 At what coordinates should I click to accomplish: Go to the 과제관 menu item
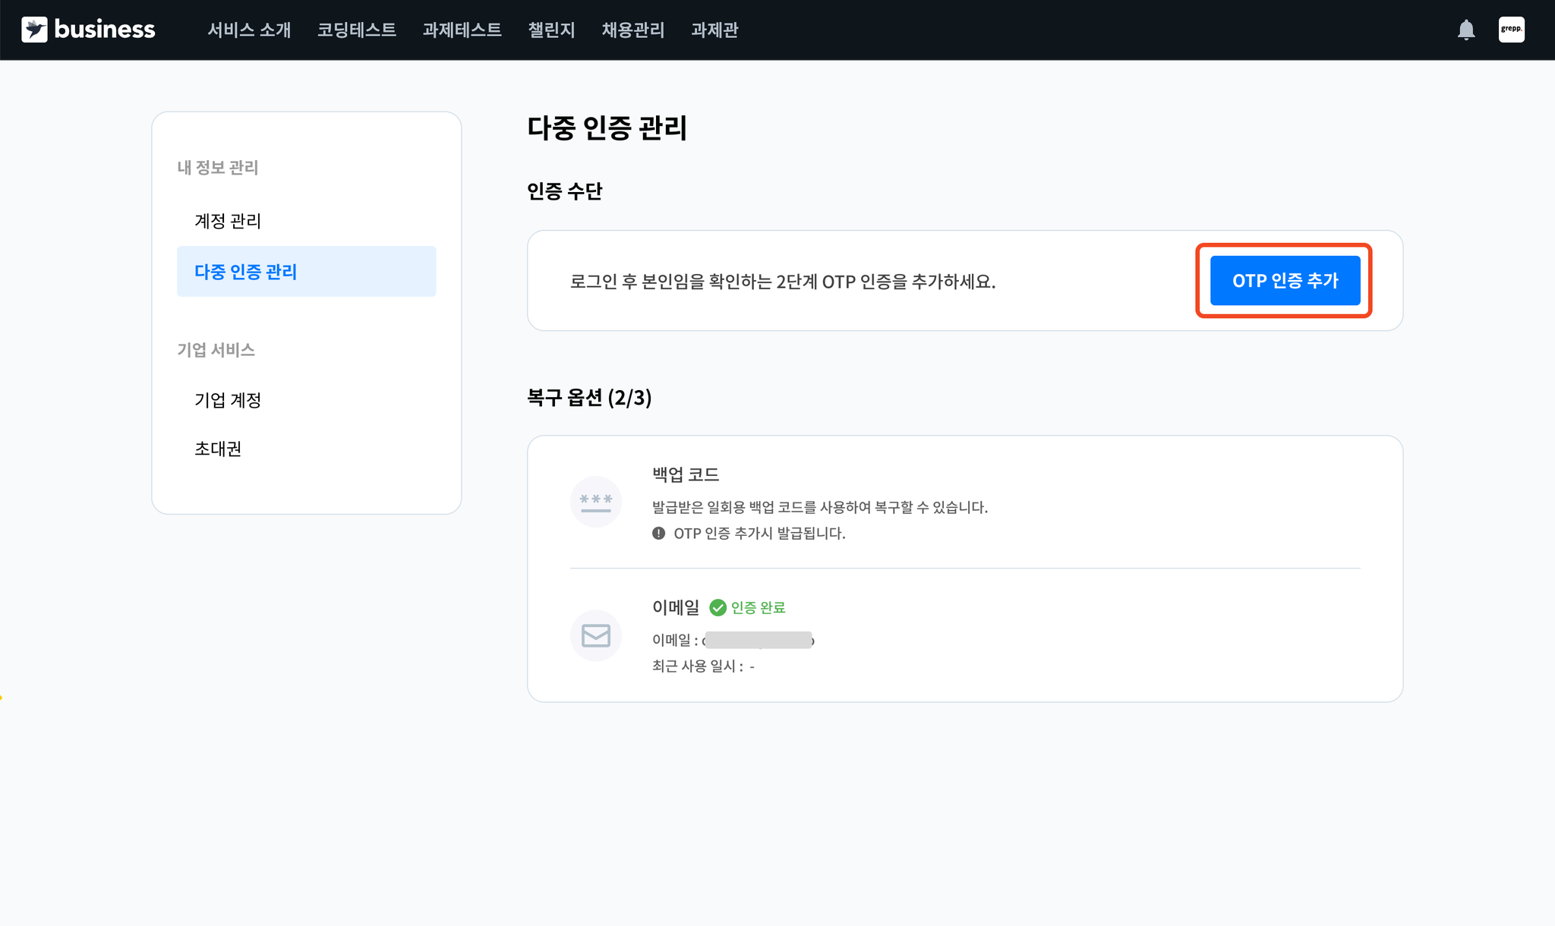(x=714, y=30)
